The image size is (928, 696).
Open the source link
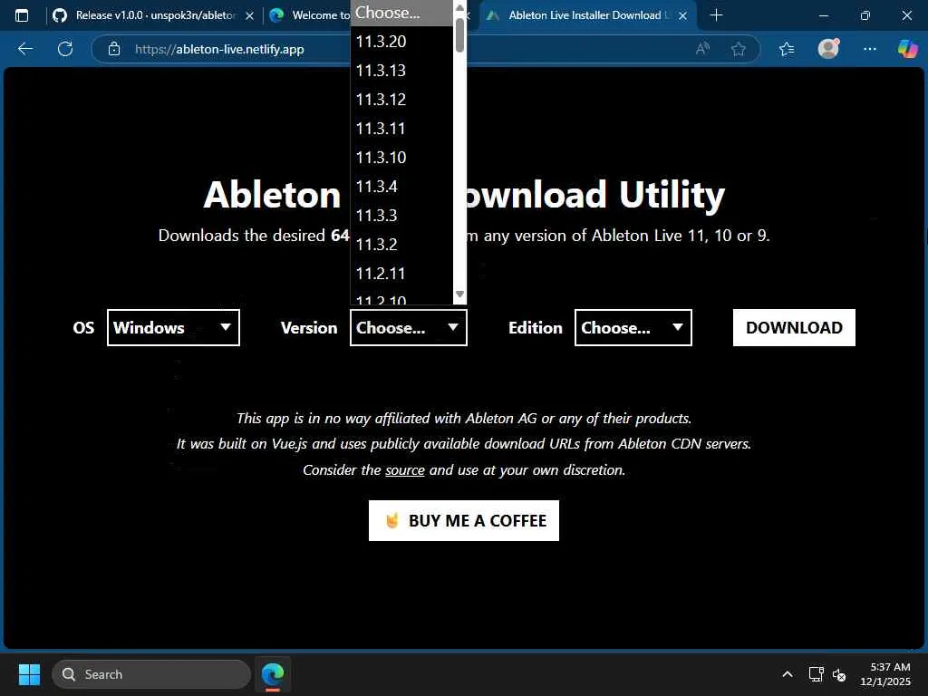pos(405,470)
